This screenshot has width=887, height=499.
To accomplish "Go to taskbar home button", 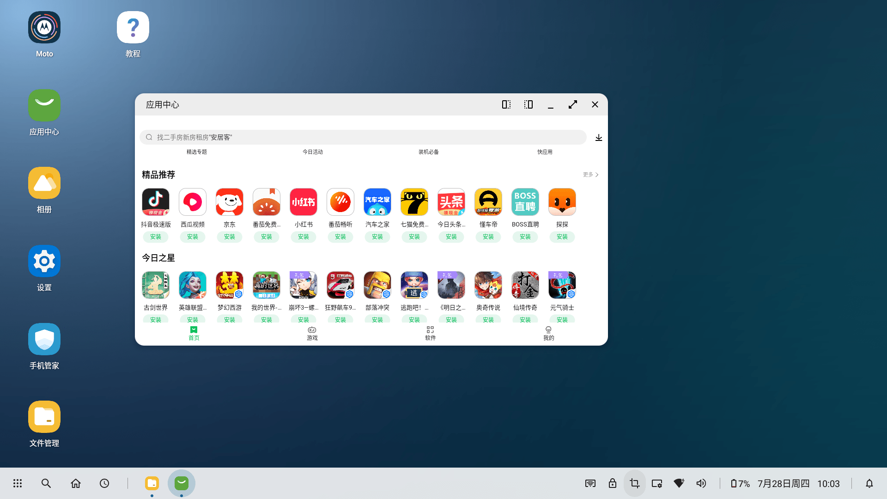I will click(76, 483).
